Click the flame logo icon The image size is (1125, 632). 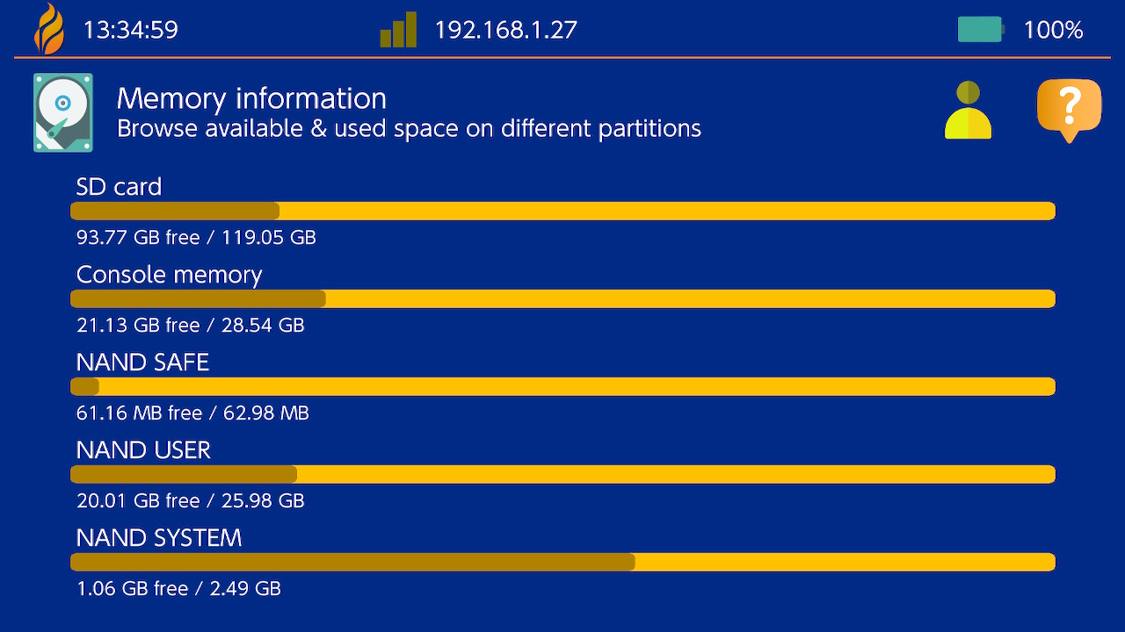(x=48, y=29)
